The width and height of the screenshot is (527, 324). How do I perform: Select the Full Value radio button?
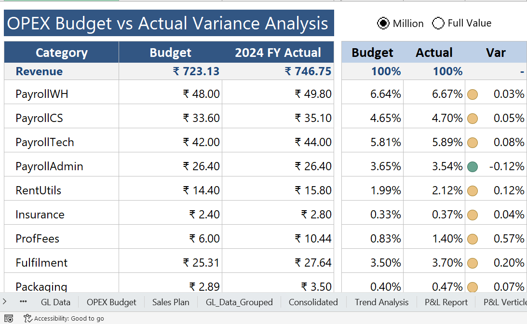(438, 23)
